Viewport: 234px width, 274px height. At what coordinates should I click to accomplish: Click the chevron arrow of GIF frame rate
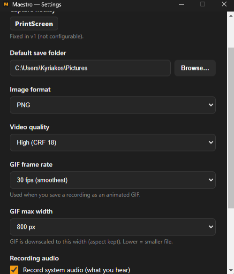click(211, 180)
